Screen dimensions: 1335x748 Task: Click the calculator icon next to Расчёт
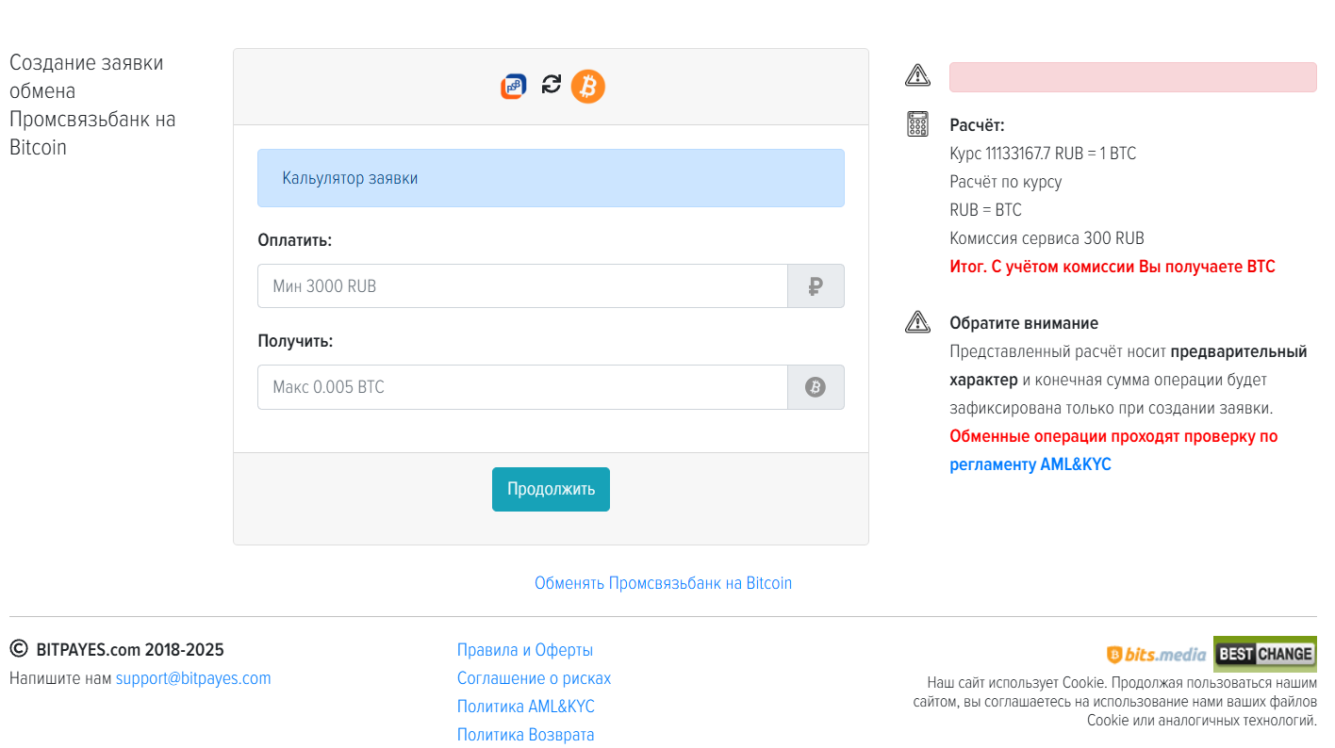point(917,124)
